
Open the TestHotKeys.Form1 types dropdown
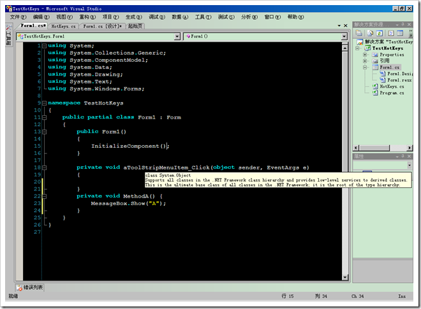click(x=177, y=36)
